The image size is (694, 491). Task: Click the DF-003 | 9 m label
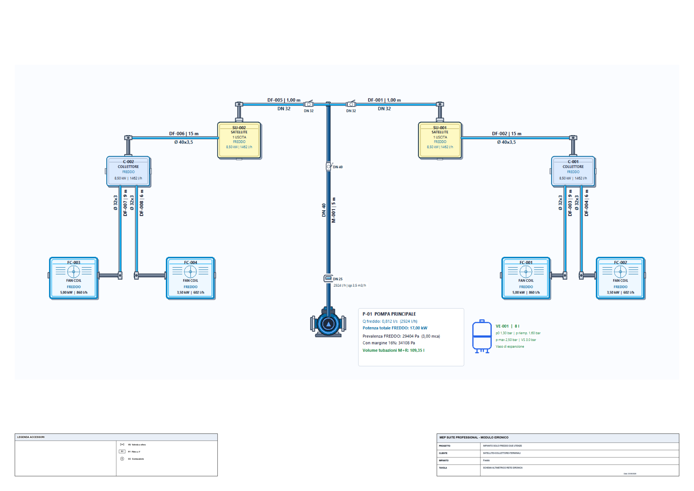point(570,203)
